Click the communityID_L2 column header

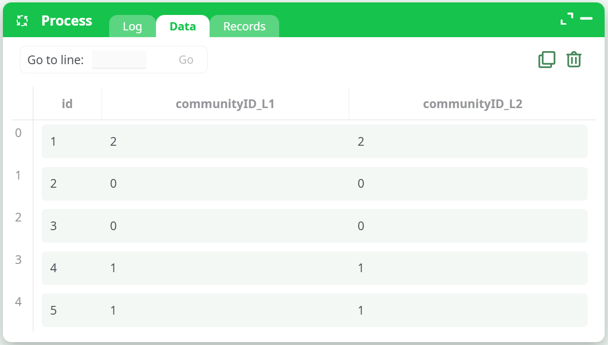[472, 103]
